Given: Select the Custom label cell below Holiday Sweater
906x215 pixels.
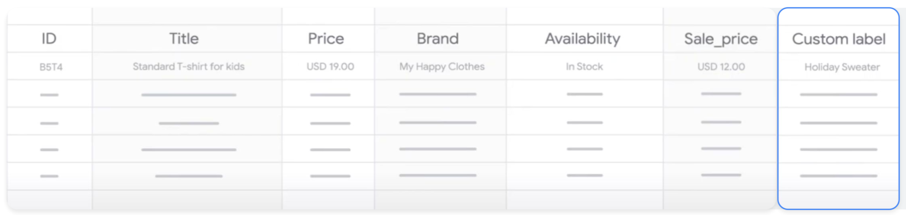Looking at the screenshot, I should tap(839, 94).
